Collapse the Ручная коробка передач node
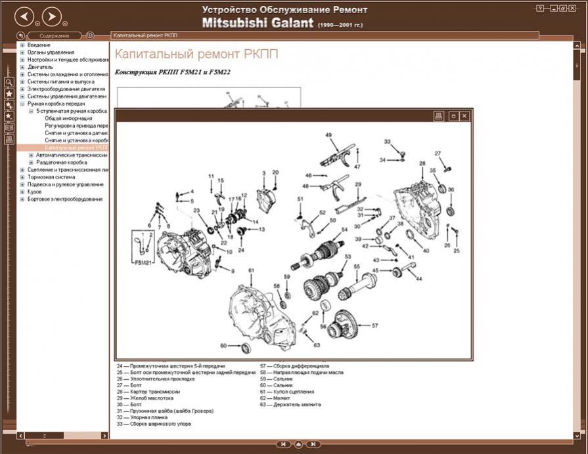588x454 pixels. [22, 104]
